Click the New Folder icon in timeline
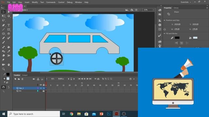The image size is (209, 117). point(19,79)
